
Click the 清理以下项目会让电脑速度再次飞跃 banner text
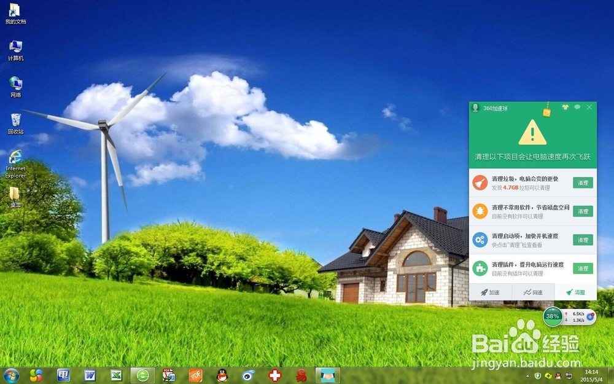point(532,157)
